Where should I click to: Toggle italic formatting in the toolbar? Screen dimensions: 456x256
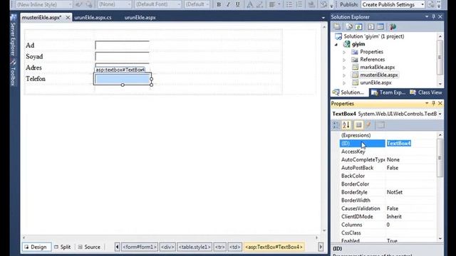point(228,4)
